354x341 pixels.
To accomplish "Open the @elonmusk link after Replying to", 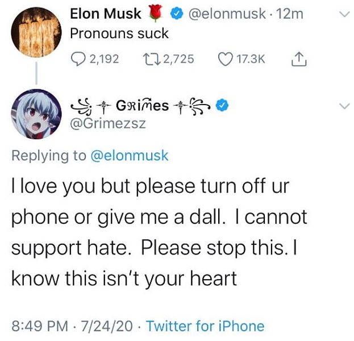I will 130,155.
